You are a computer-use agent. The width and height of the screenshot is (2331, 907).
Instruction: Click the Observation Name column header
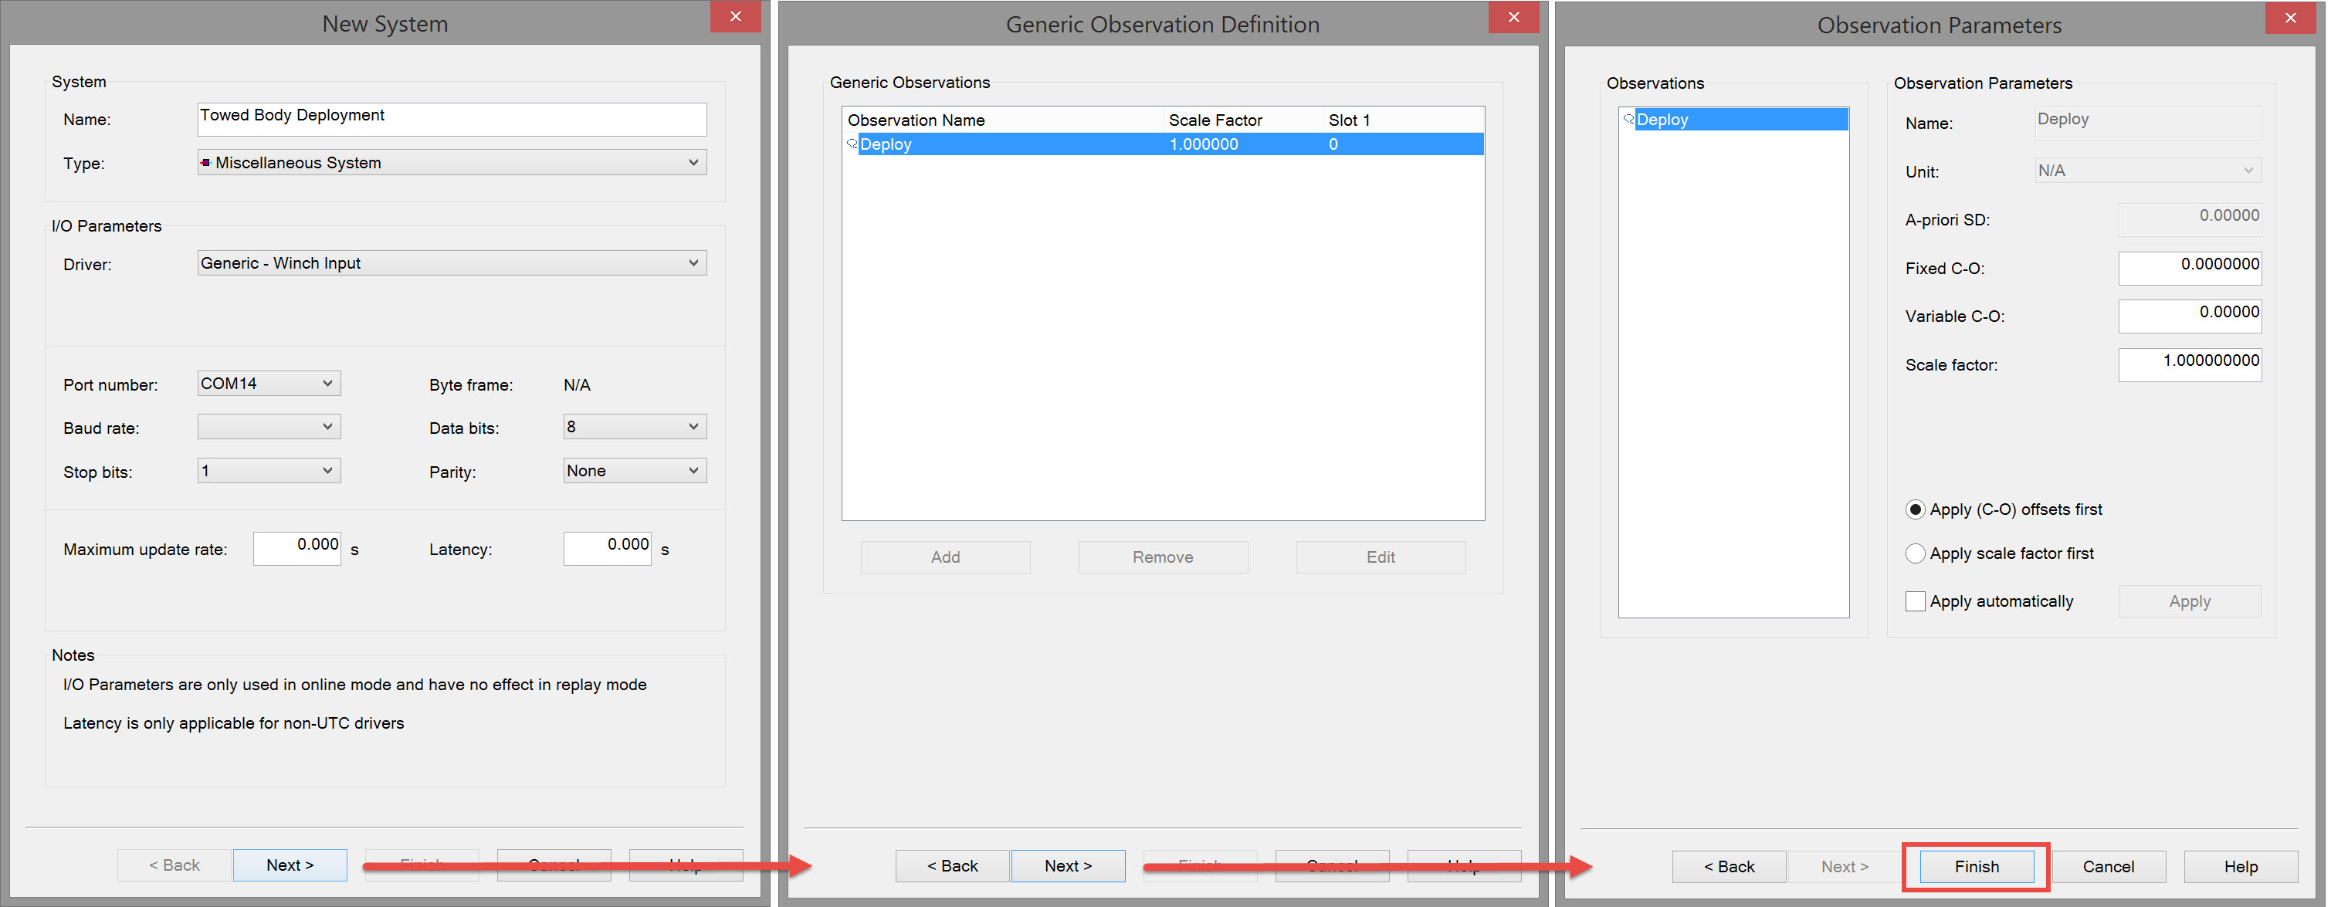pyautogui.click(x=916, y=120)
